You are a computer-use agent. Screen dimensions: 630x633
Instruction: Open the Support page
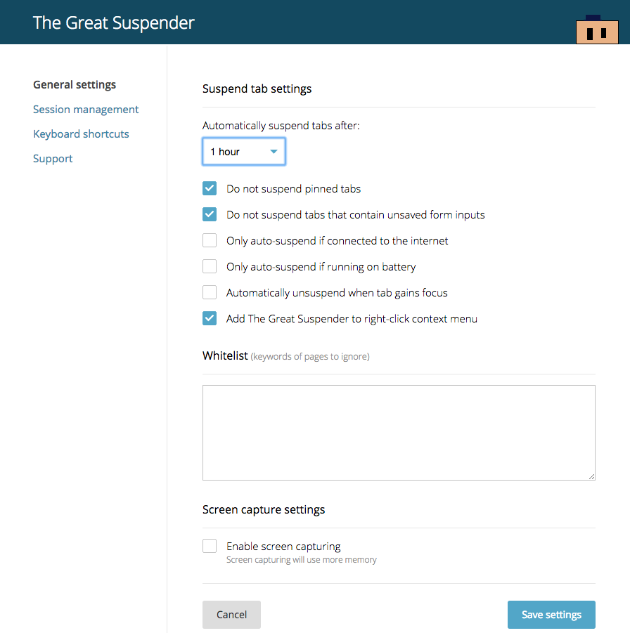click(53, 159)
